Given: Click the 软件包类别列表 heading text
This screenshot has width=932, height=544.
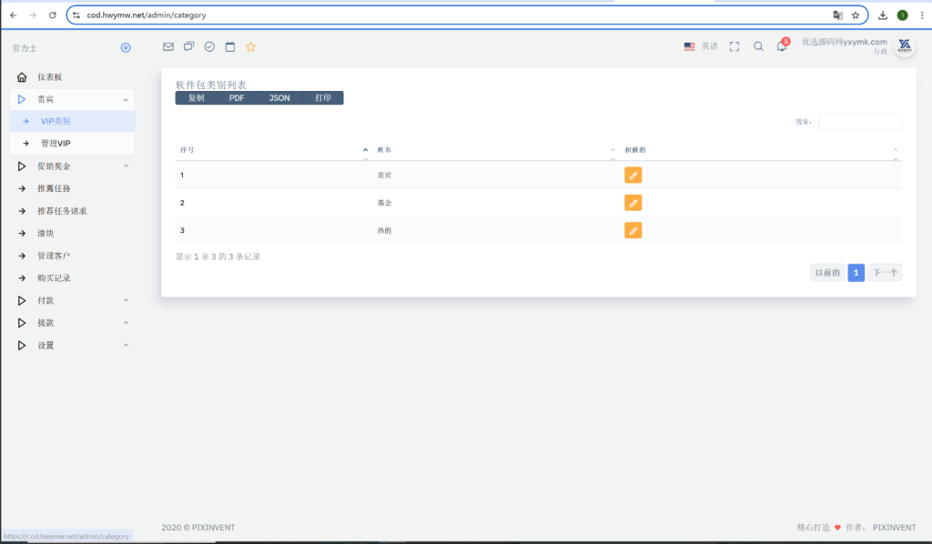Looking at the screenshot, I should tap(211, 85).
